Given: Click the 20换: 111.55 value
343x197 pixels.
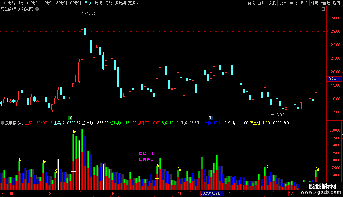Looking at the screenshot, I should pyautogui.click(x=236, y=123).
